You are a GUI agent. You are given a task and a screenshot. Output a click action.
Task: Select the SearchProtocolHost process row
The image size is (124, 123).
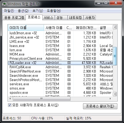tap(60, 80)
